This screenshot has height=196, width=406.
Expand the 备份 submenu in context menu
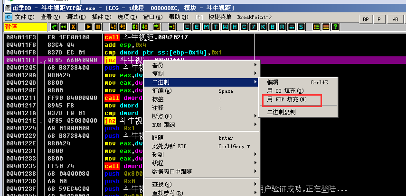point(201,65)
